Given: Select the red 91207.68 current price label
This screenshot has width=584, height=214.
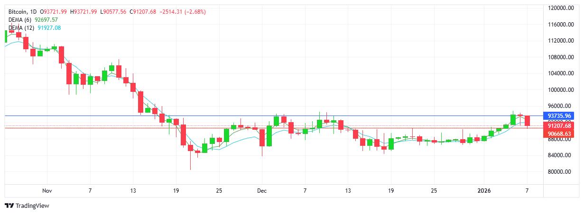Looking at the screenshot, I should 560,126.
